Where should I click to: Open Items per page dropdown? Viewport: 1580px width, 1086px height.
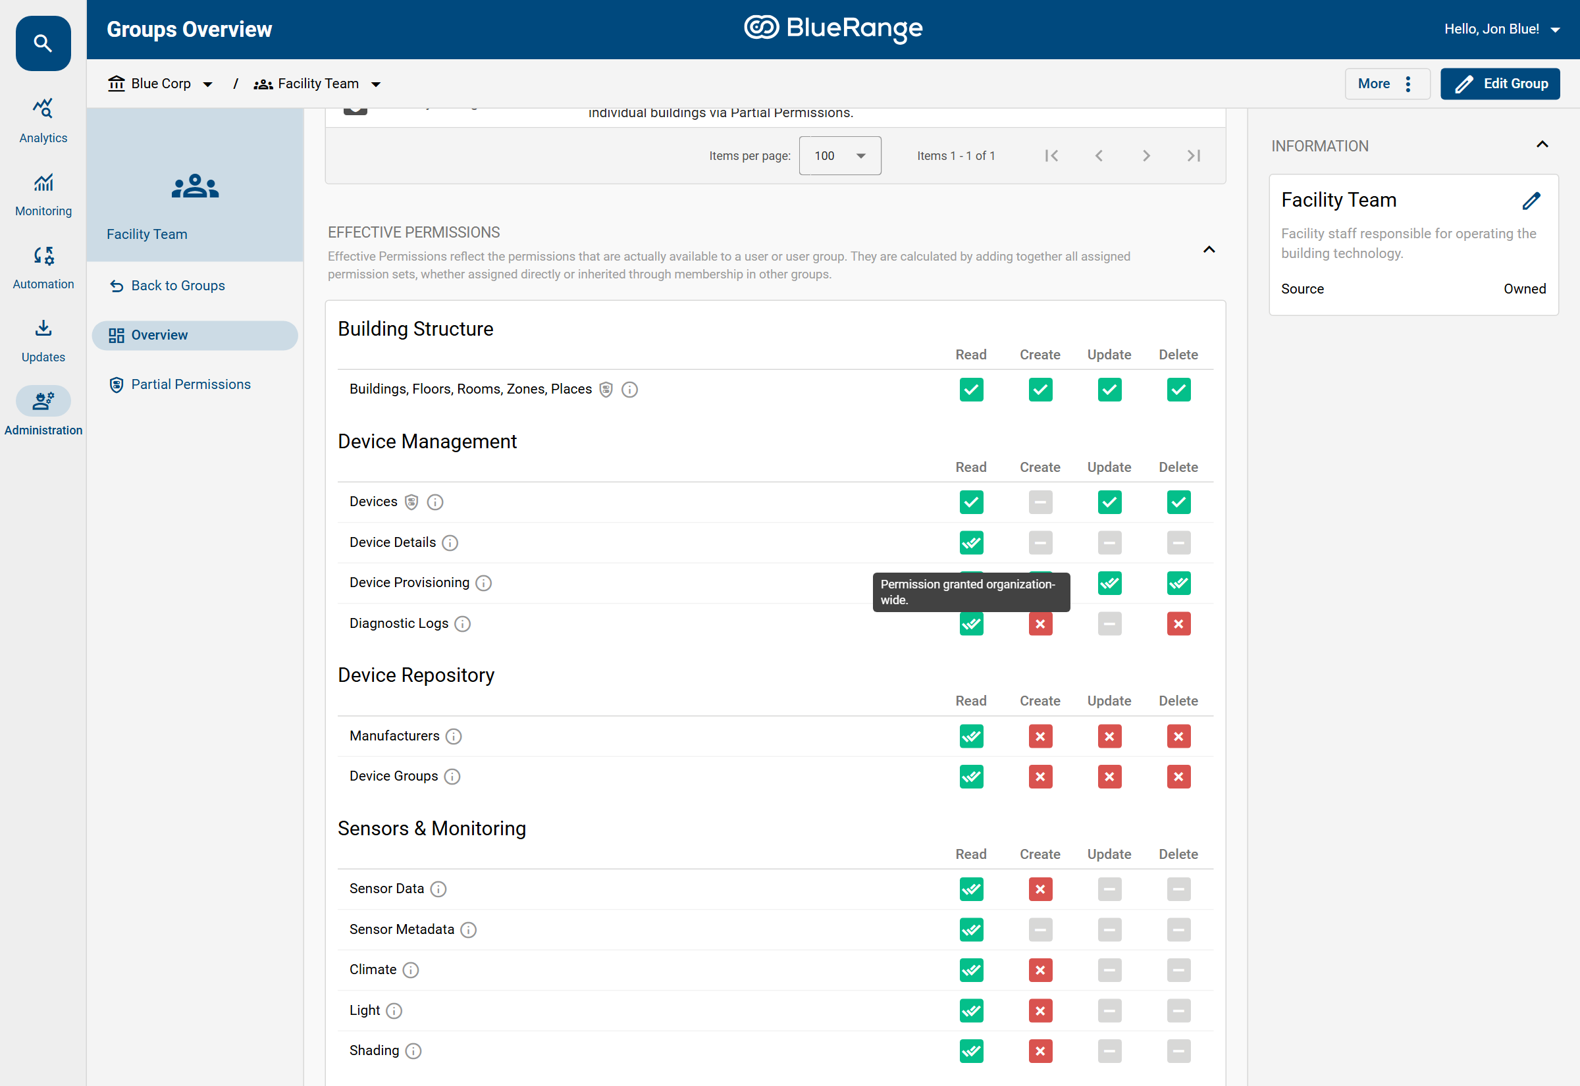(x=839, y=156)
